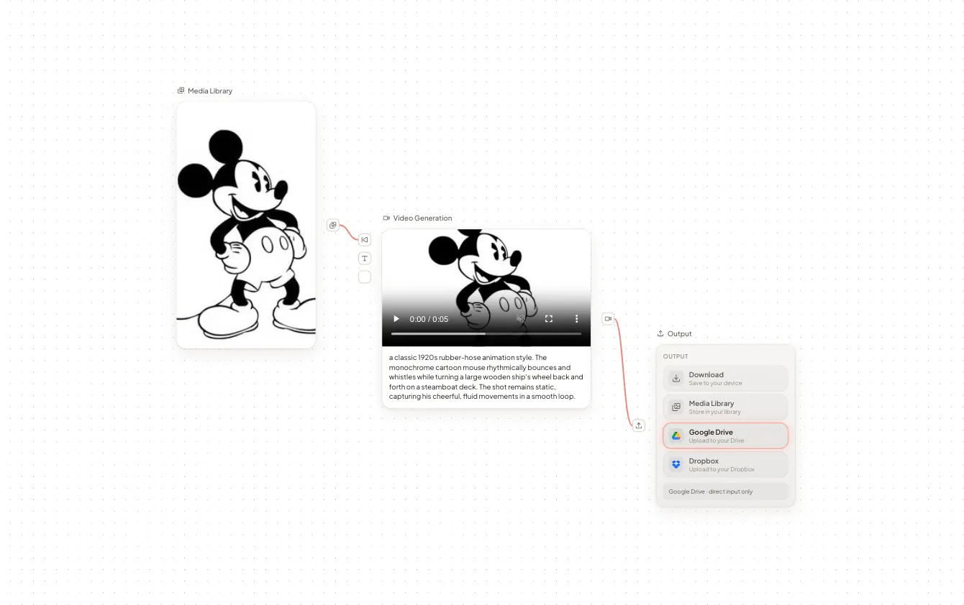
Task: Click the 'Google Drive · direct input only' note
Action: tap(725, 491)
